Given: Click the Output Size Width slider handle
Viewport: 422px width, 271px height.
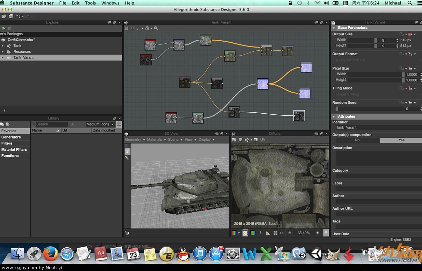Looking at the screenshot, I should point(376,40).
